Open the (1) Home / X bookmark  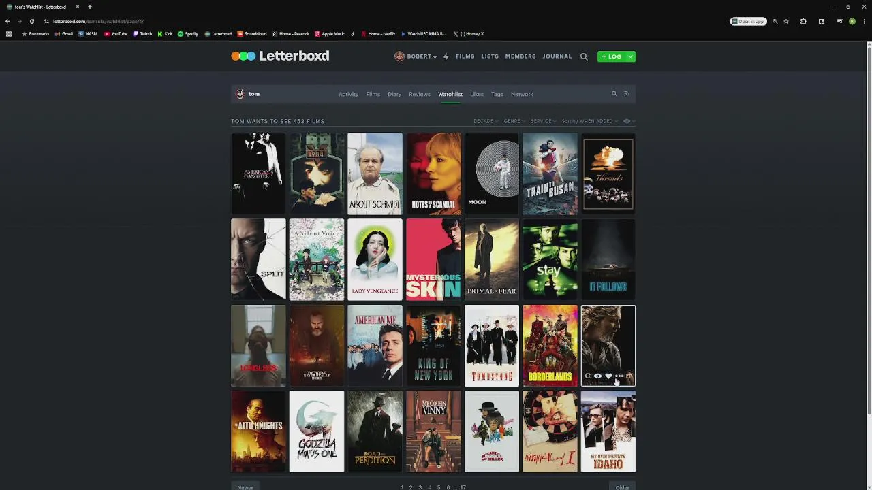coord(468,34)
